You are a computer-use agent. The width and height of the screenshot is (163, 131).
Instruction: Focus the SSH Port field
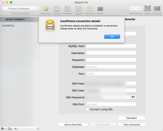pos(111,104)
